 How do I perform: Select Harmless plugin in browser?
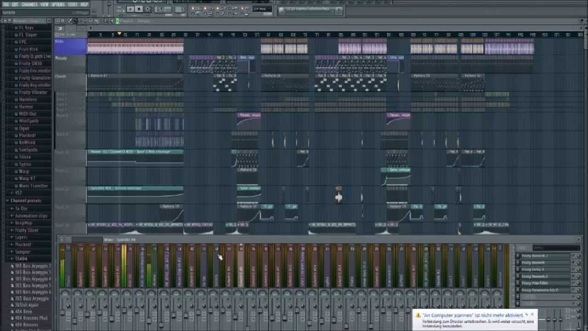click(x=28, y=100)
